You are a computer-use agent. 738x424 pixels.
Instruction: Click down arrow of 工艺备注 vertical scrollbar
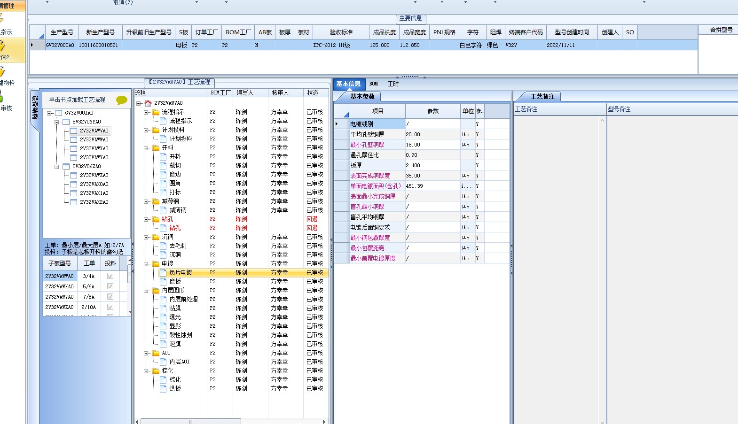tap(603, 422)
